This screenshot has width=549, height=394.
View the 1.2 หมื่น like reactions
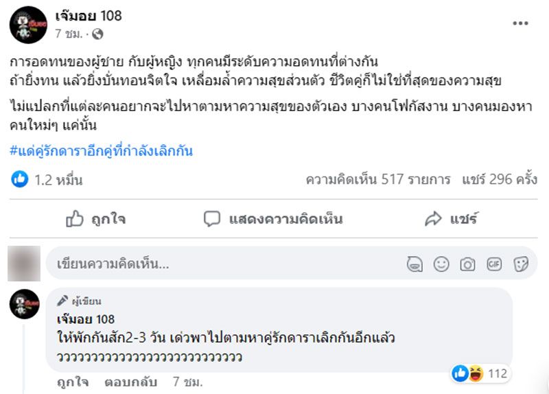pos(48,181)
